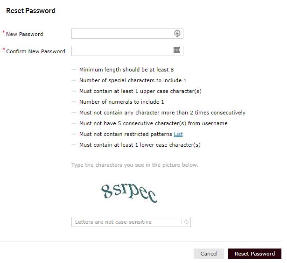Click the captcha text field with case-sensitive hint
The height and width of the screenshot is (263, 287).
point(131,222)
